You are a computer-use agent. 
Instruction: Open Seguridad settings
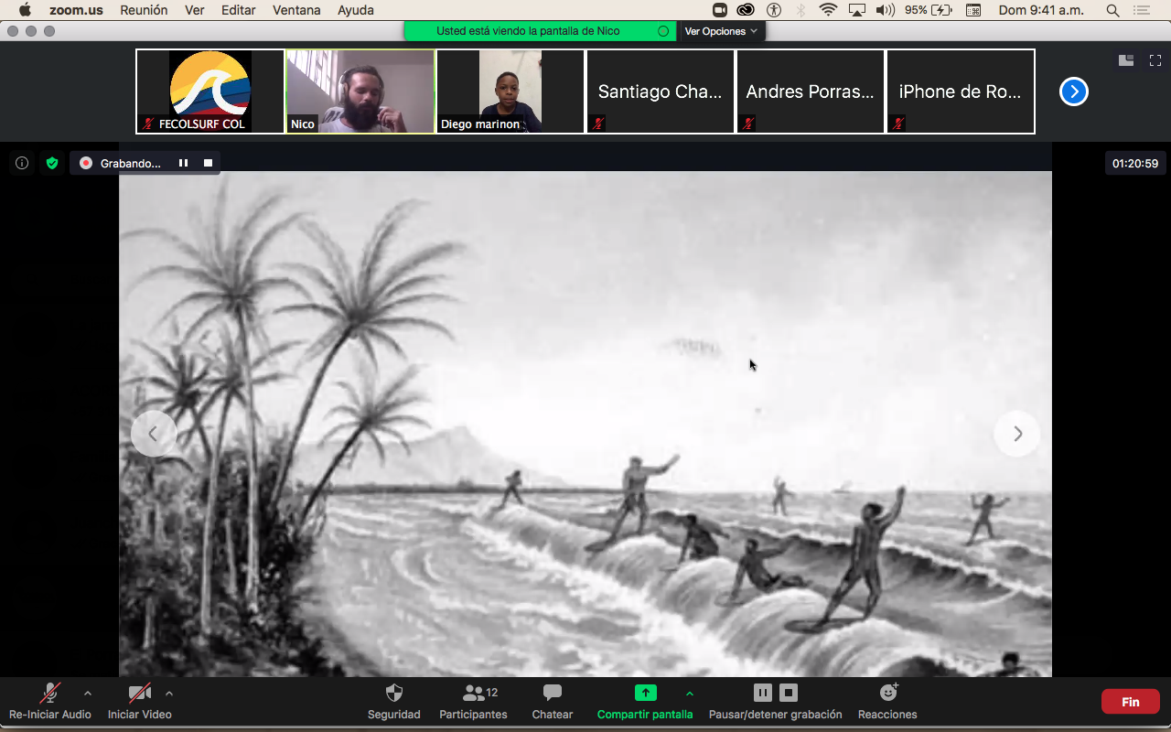coord(394,702)
